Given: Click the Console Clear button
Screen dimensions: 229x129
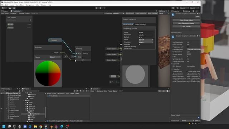Looking at the screenshot, I should pyautogui.click(x=92, y=91).
